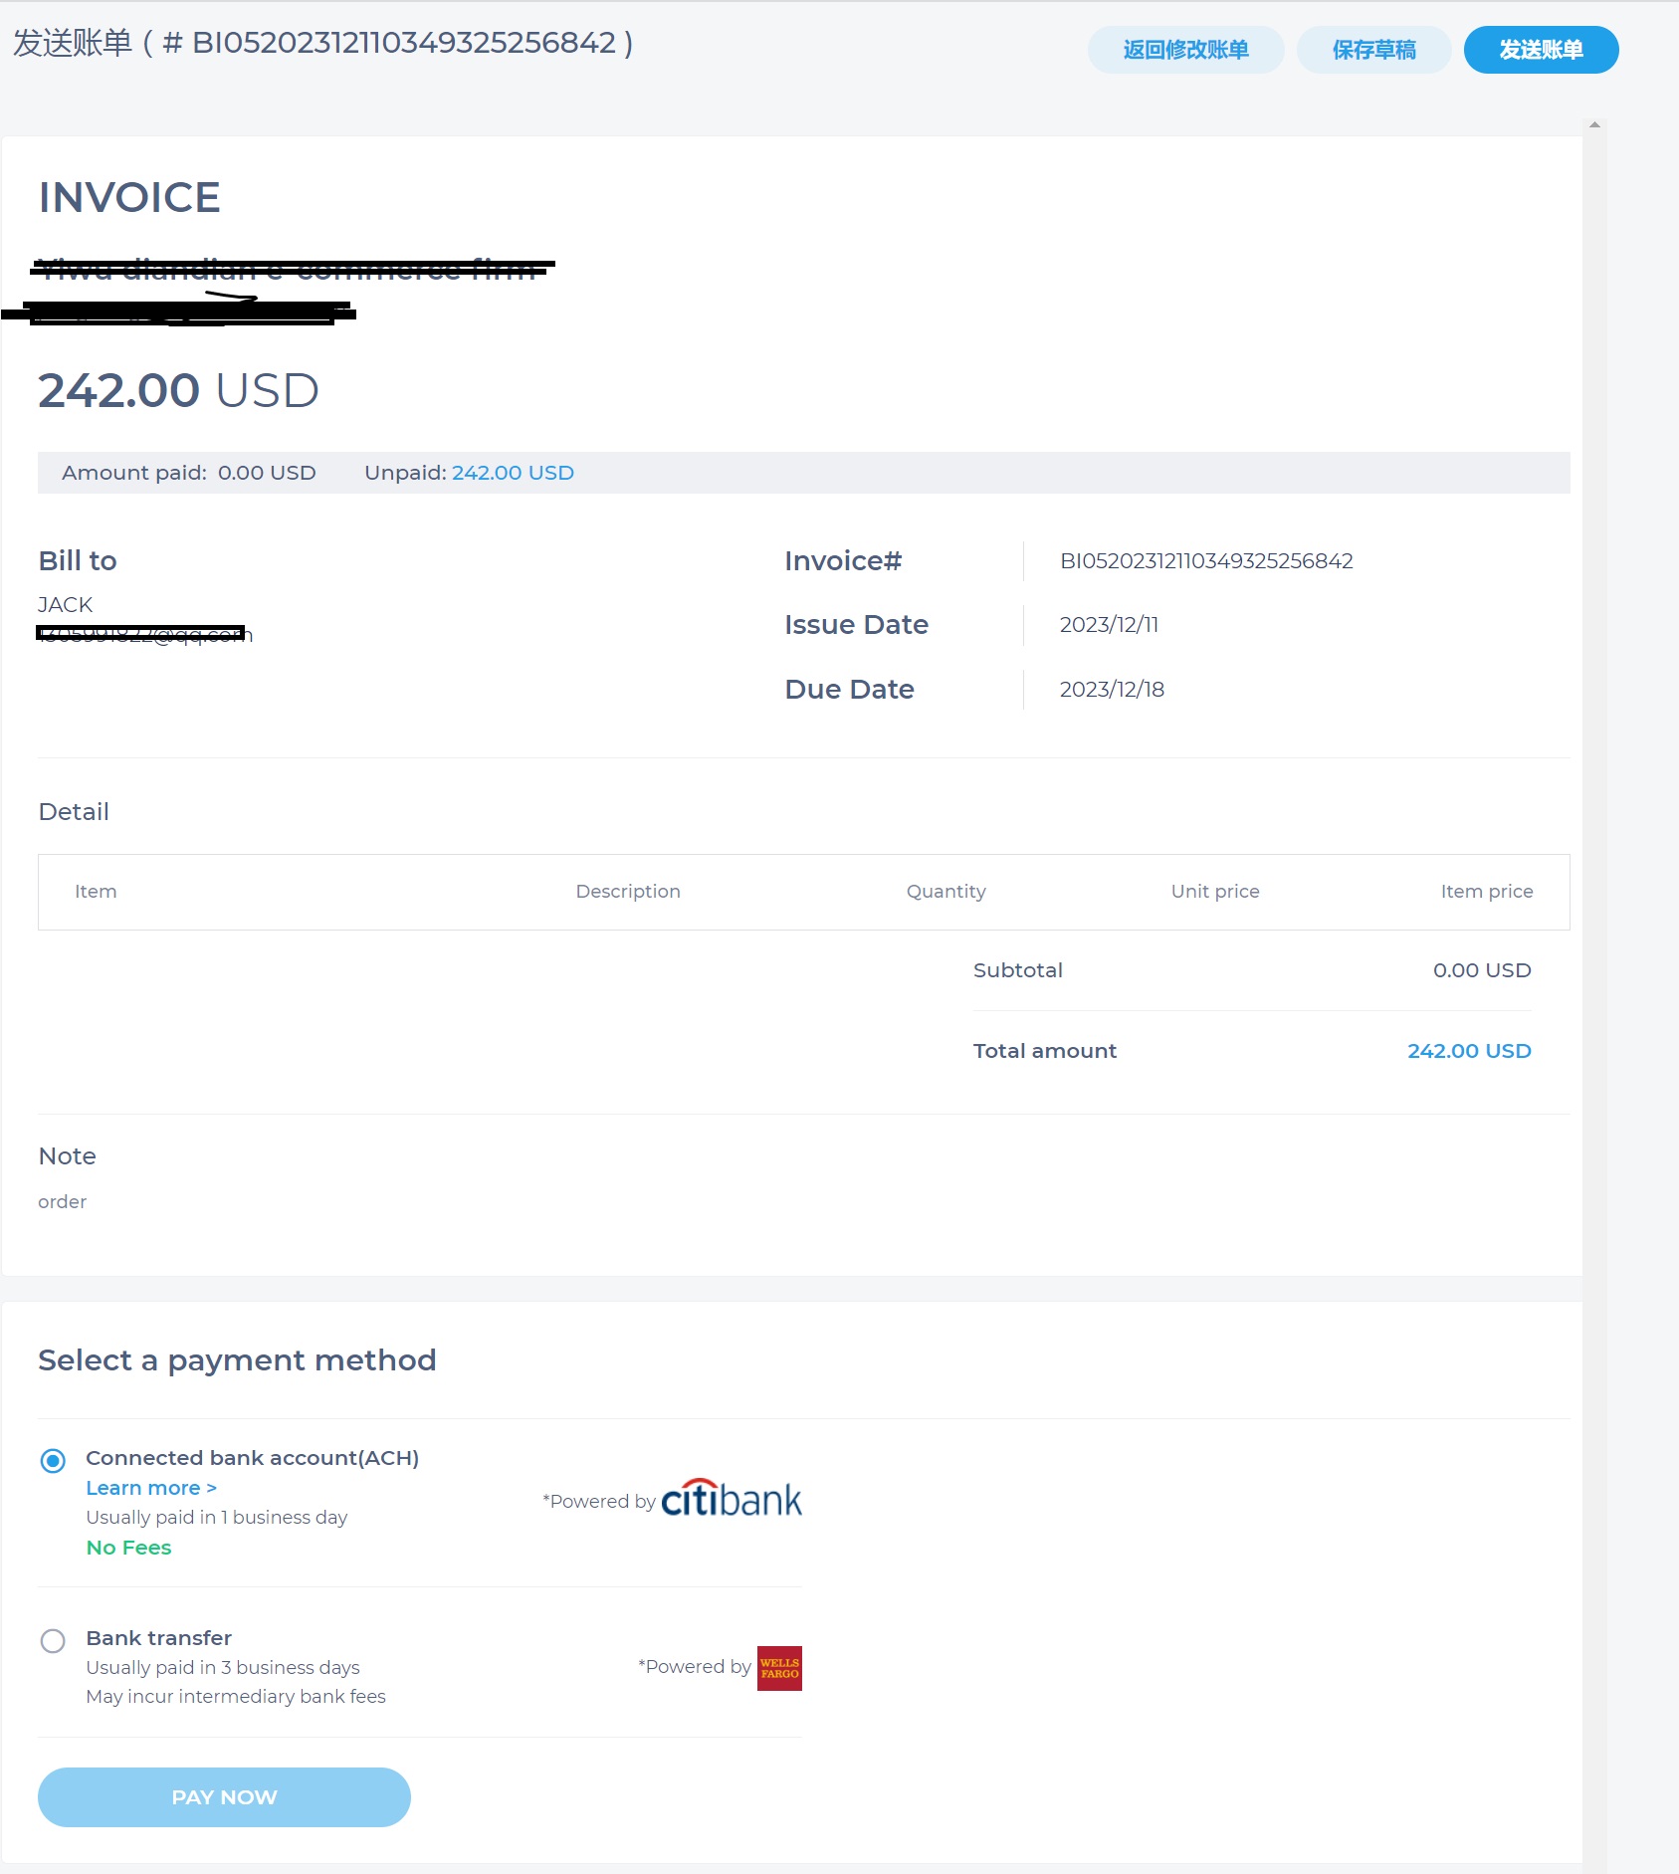The height and width of the screenshot is (1874, 1679).
Task: Select the Bank transfer payment option
Action: point(53,1640)
